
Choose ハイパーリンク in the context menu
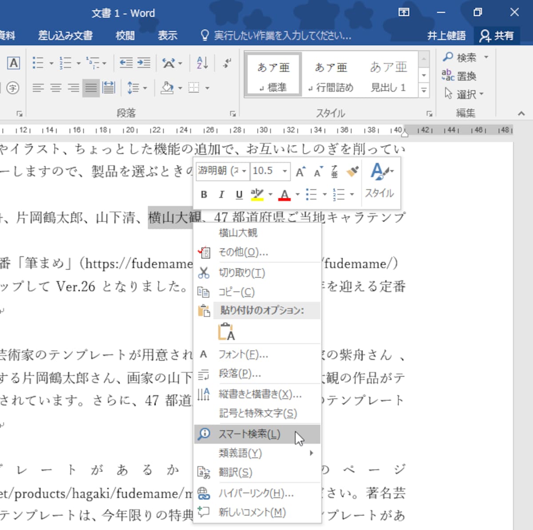[257, 493]
